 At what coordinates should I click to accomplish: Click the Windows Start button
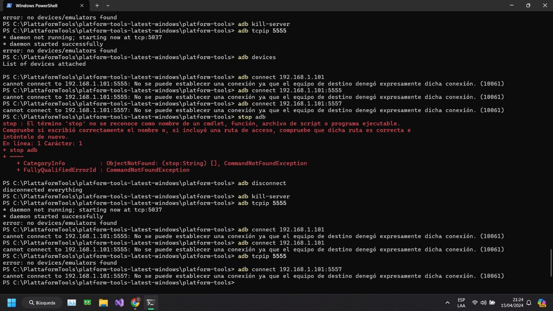11,303
